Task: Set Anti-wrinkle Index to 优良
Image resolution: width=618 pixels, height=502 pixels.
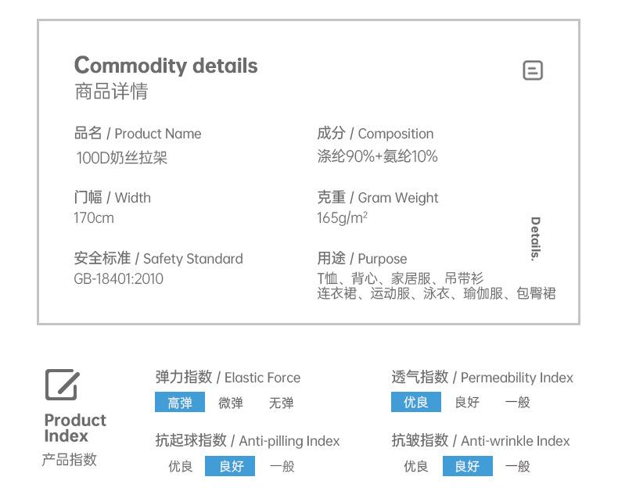Action: 416,467
